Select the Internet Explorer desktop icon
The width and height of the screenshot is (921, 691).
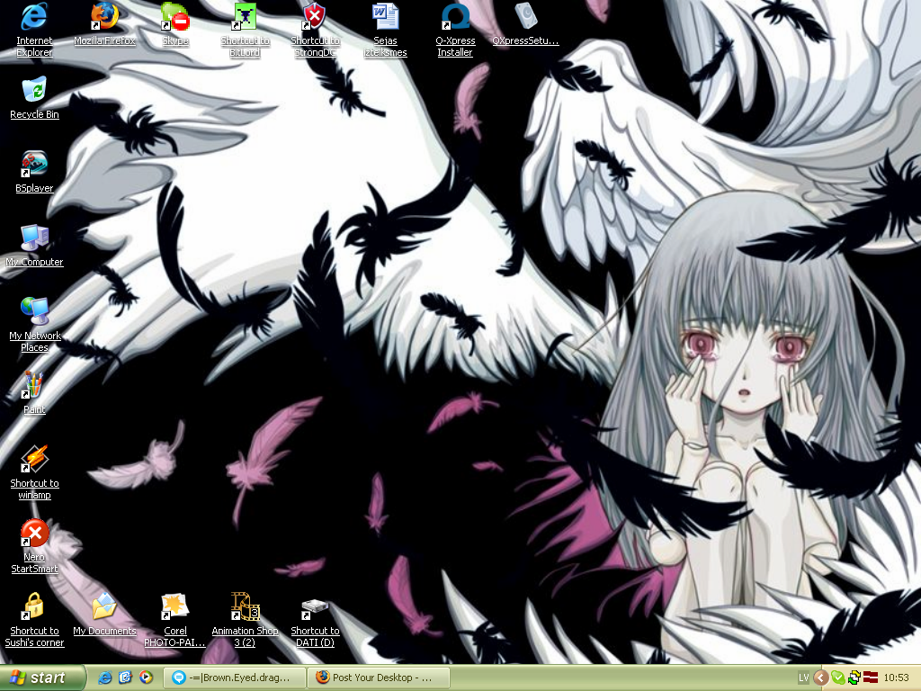pos(34,30)
